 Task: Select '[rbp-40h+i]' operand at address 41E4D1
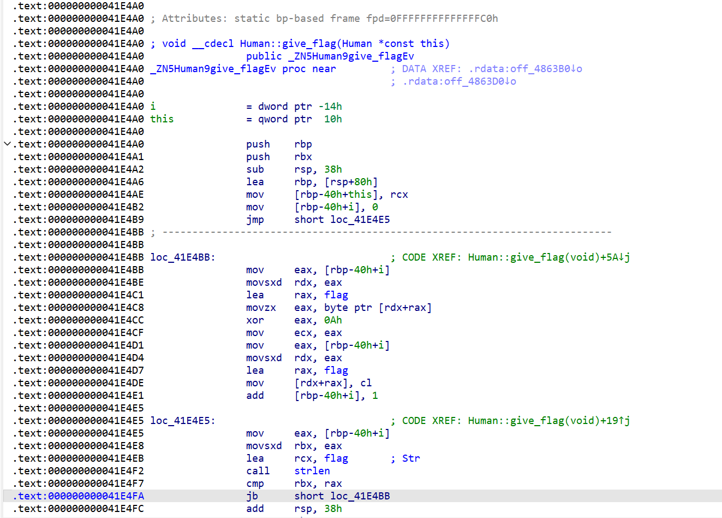coord(357,345)
